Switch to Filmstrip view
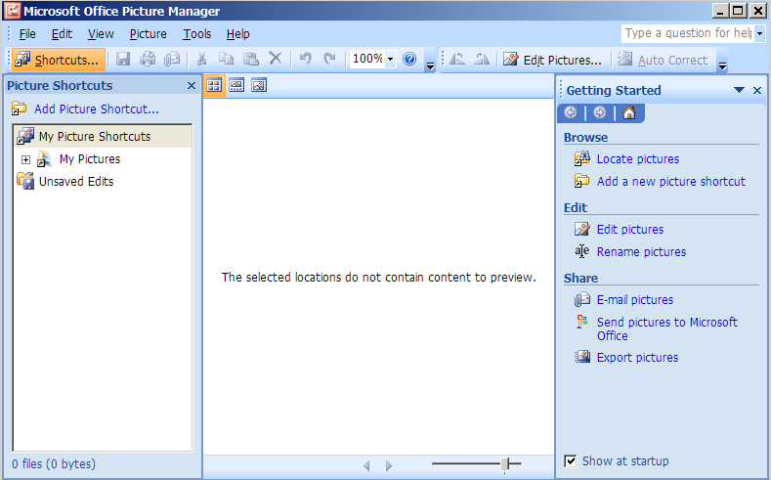 236,85
